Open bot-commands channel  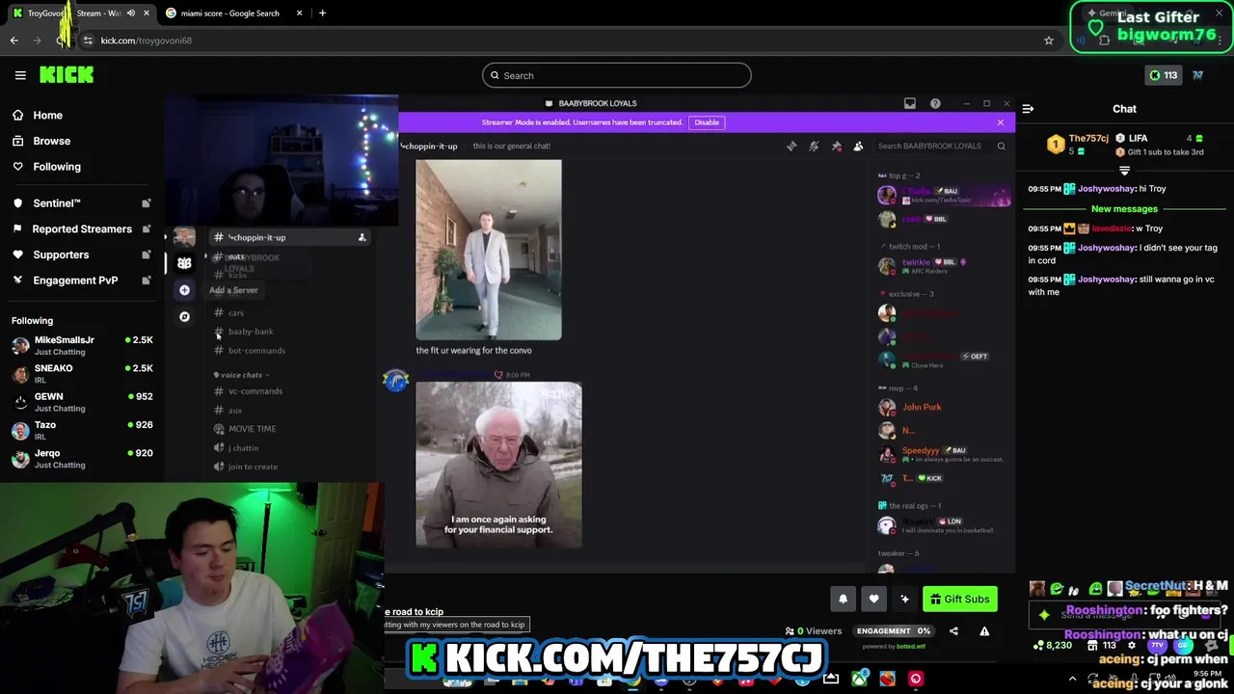(256, 351)
